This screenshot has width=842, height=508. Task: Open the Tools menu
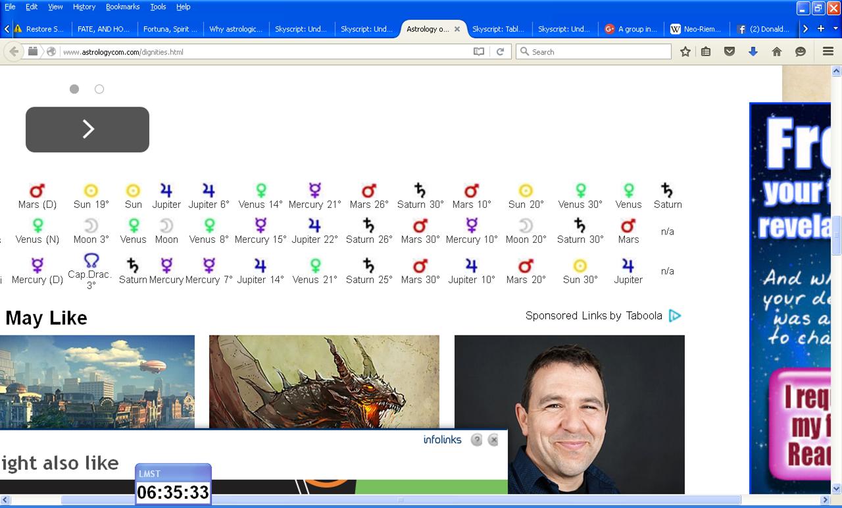coord(158,7)
